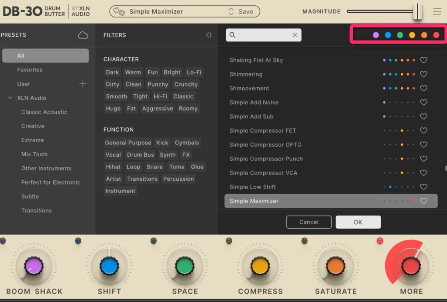The width and height of the screenshot is (447, 302).
Task: Click the dice randomize preset icon
Action: (119, 11)
